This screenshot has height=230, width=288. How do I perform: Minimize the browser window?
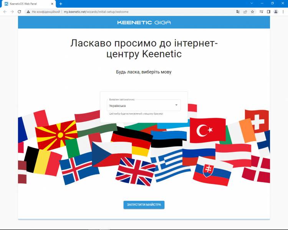(262, 3)
